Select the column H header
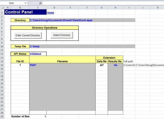The width and height of the screenshot is (164, 119). pyautogui.click(x=115, y=8)
